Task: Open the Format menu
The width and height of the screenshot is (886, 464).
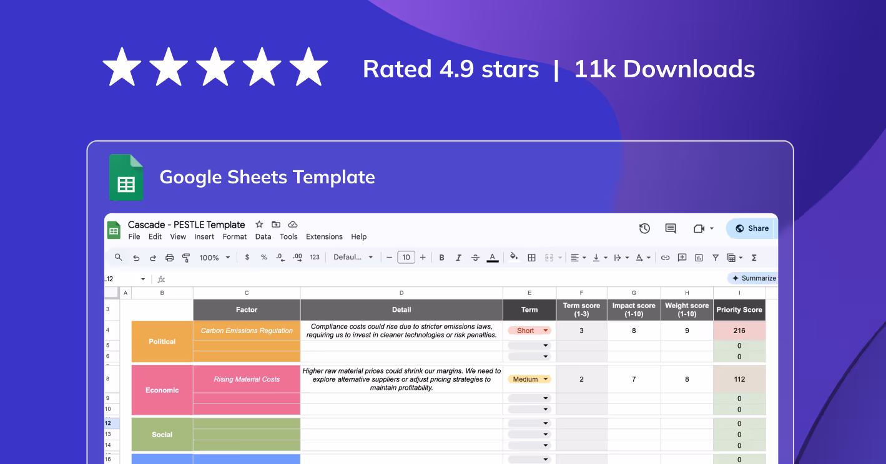Action: pyautogui.click(x=235, y=236)
